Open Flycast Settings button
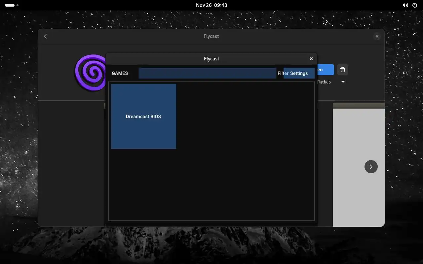The image size is (423, 264). [299, 73]
